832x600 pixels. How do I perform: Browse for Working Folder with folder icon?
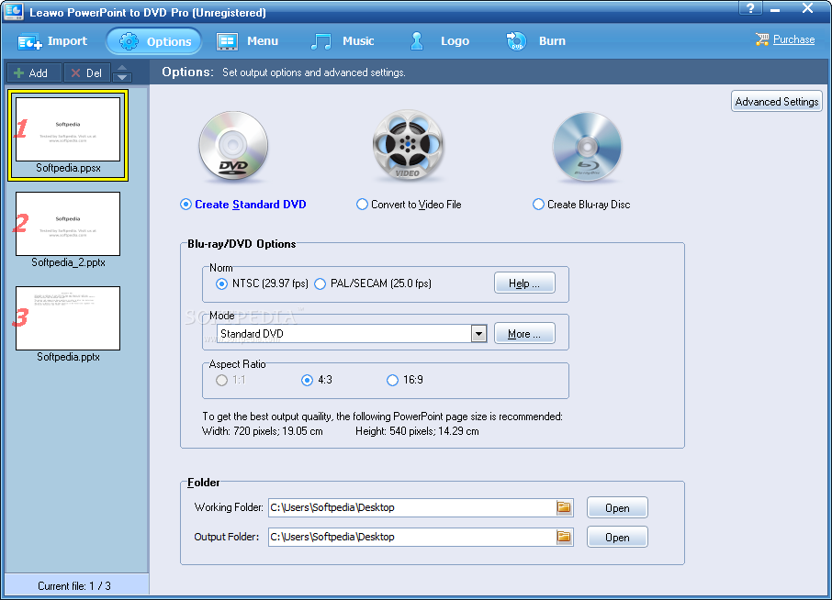coord(564,507)
